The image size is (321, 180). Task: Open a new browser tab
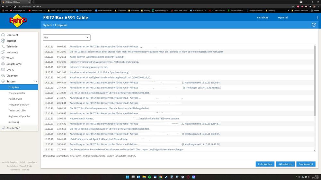(34, 2)
